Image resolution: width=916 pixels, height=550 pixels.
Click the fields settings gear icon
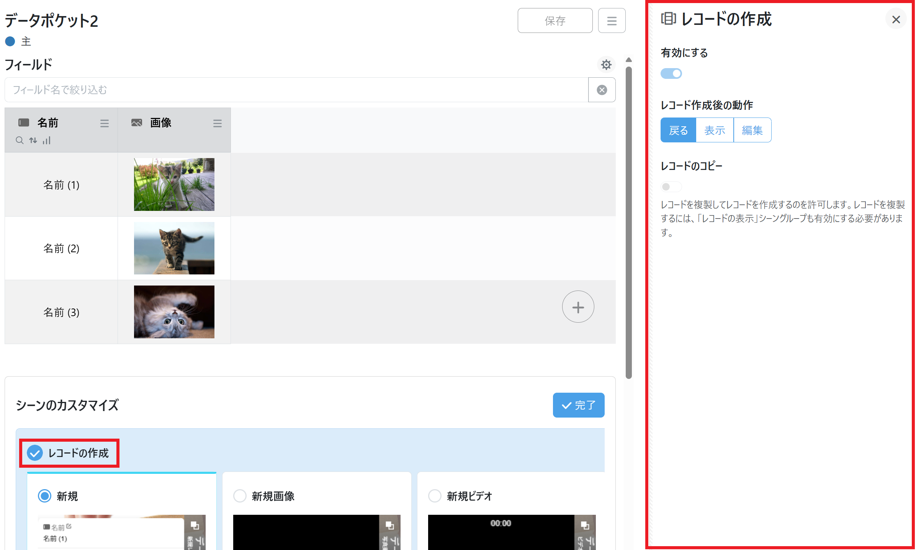coord(606,65)
